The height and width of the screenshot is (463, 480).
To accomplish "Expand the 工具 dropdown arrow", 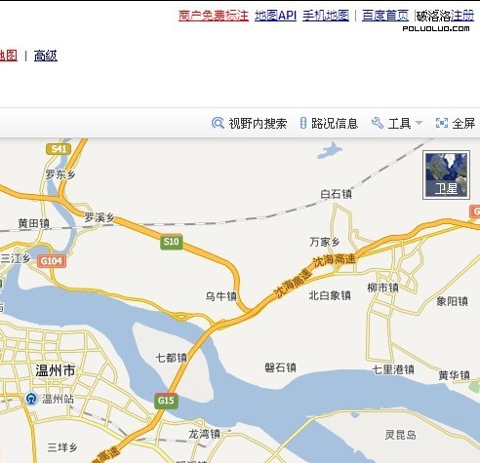I will [419, 123].
